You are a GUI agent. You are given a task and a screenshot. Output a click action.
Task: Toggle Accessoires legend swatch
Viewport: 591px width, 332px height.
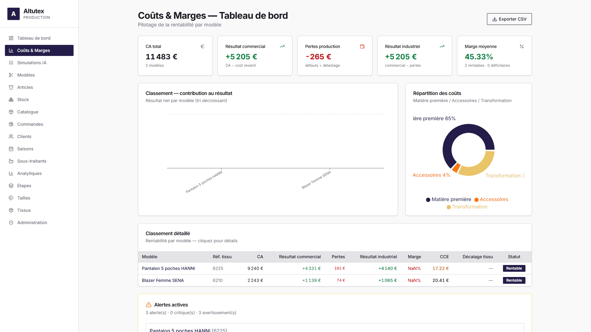tap(476, 200)
